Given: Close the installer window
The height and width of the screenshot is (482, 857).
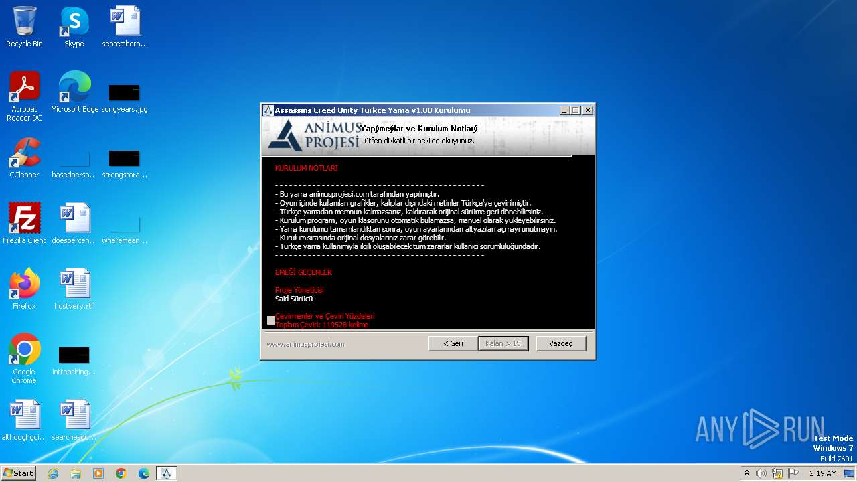Looking at the screenshot, I should click(x=588, y=110).
